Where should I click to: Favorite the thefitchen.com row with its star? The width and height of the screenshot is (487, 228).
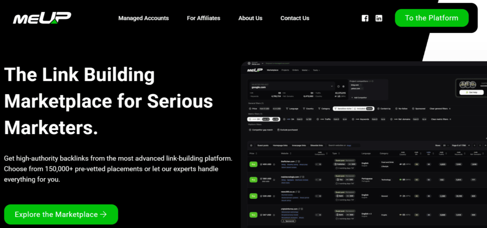click(274, 164)
